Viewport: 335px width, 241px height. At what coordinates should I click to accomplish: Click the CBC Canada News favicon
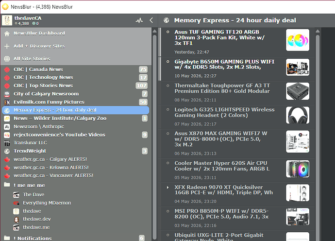pyautogui.click(x=7, y=69)
